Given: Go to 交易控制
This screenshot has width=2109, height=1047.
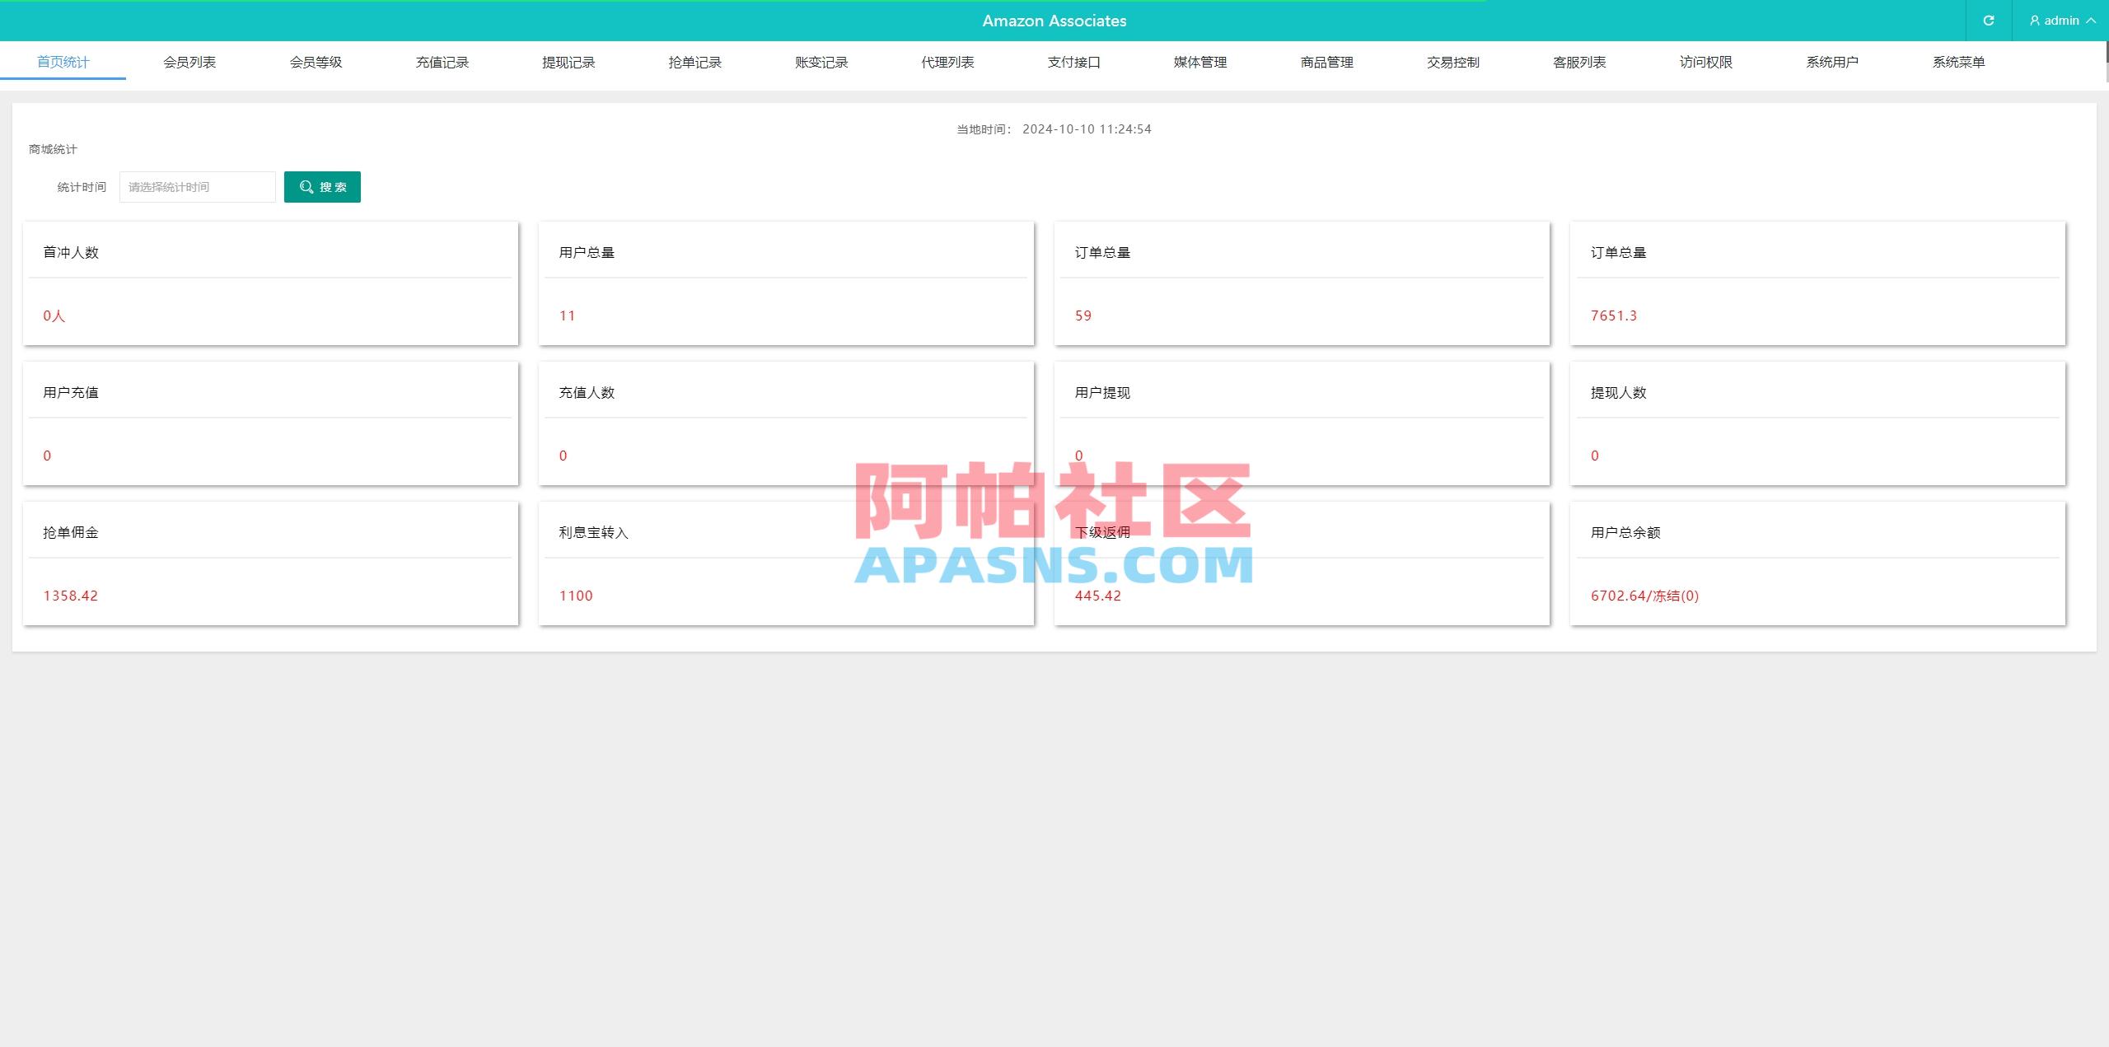Looking at the screenshot, I should tap(1452, 62).
